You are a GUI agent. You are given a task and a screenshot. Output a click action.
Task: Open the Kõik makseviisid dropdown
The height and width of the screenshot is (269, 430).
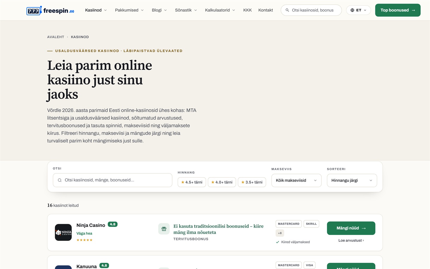click(297, 181)
